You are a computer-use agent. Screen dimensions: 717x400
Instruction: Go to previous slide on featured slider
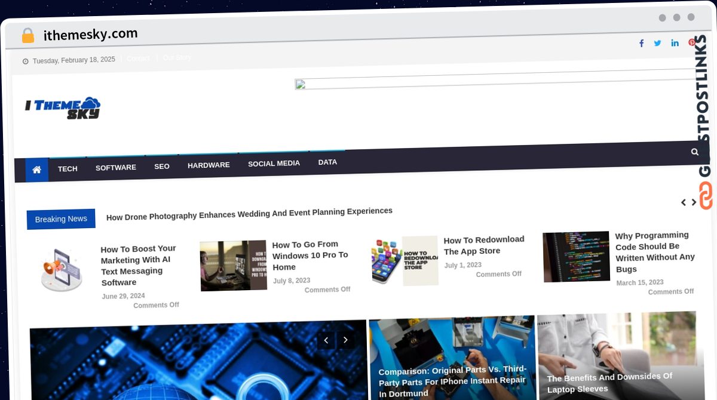point(326,340)
